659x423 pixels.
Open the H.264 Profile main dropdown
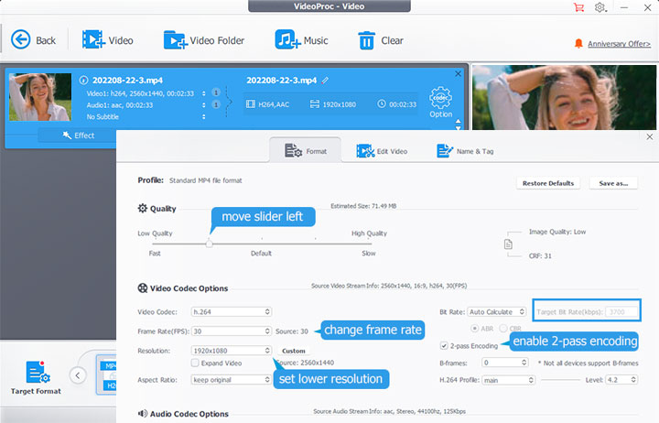click(x=508, y=380)
